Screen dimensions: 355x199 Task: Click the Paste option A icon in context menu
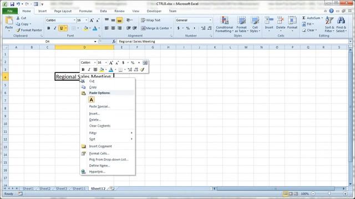coord(92,99)
